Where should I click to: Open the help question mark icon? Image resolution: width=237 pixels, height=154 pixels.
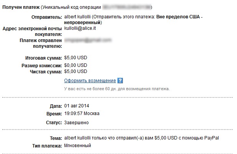point(120,81)
